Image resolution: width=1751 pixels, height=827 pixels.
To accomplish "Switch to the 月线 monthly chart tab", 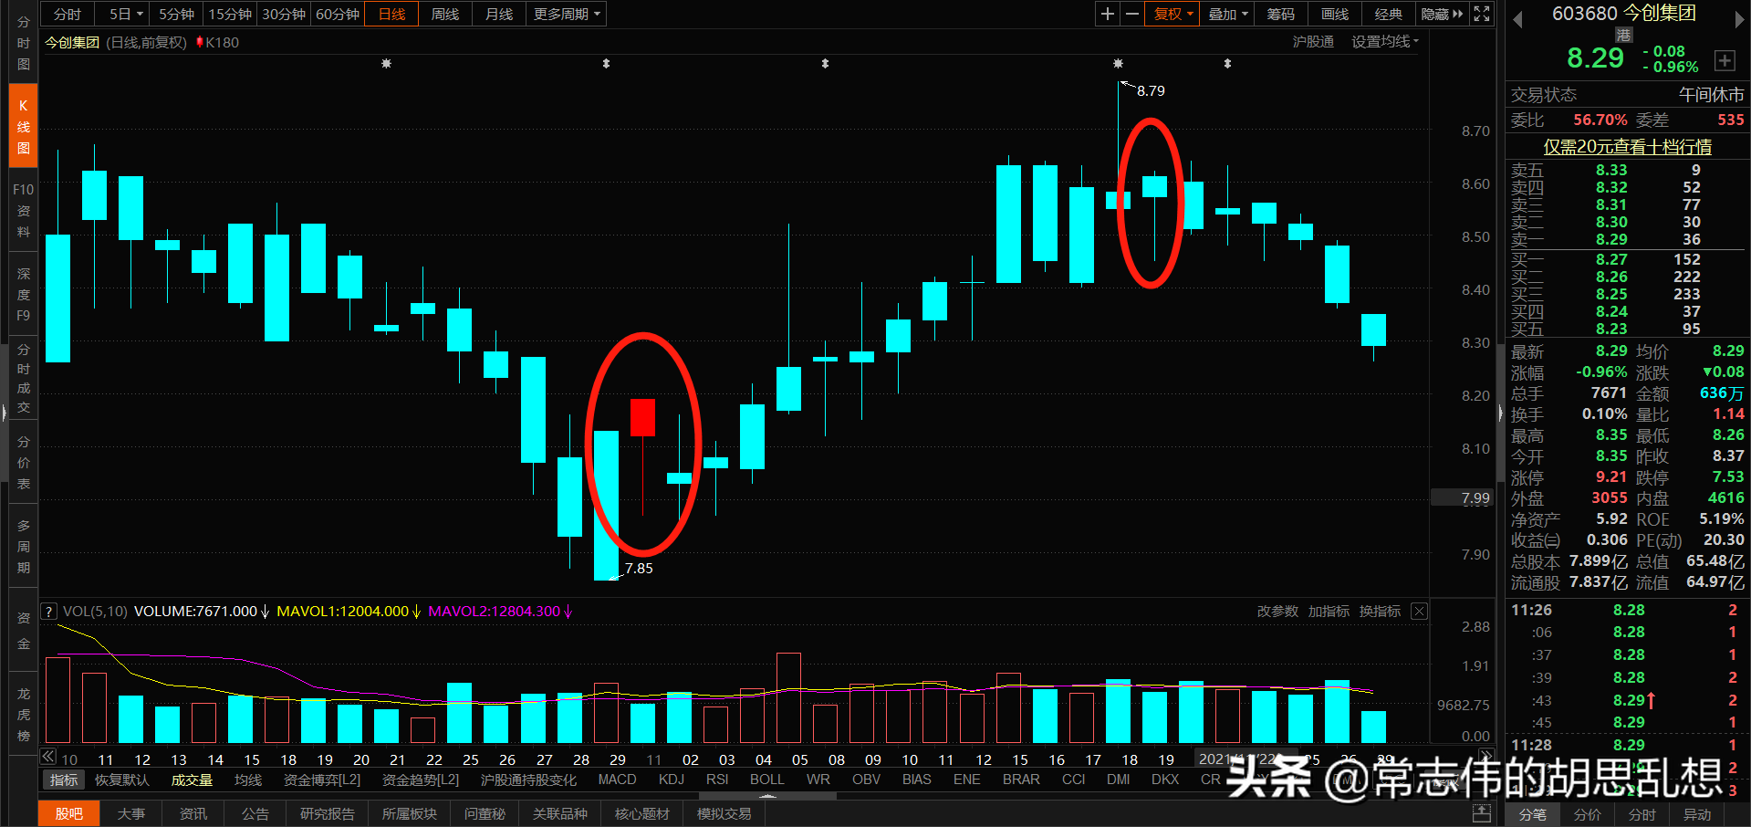I will tap(497, 14).
